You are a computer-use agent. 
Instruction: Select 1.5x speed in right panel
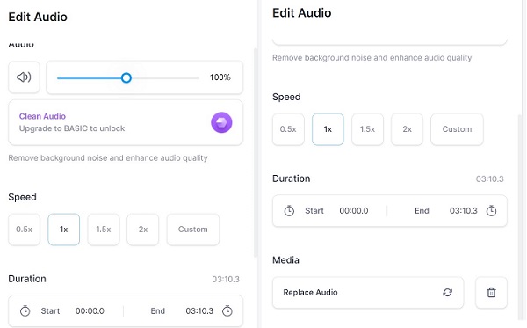point(368,129)
